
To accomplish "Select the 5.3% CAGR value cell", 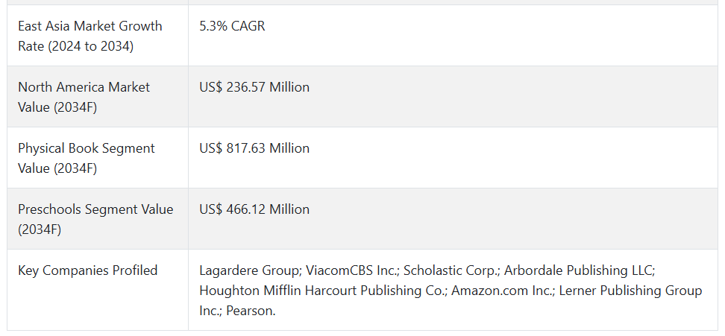I will 232,26.
